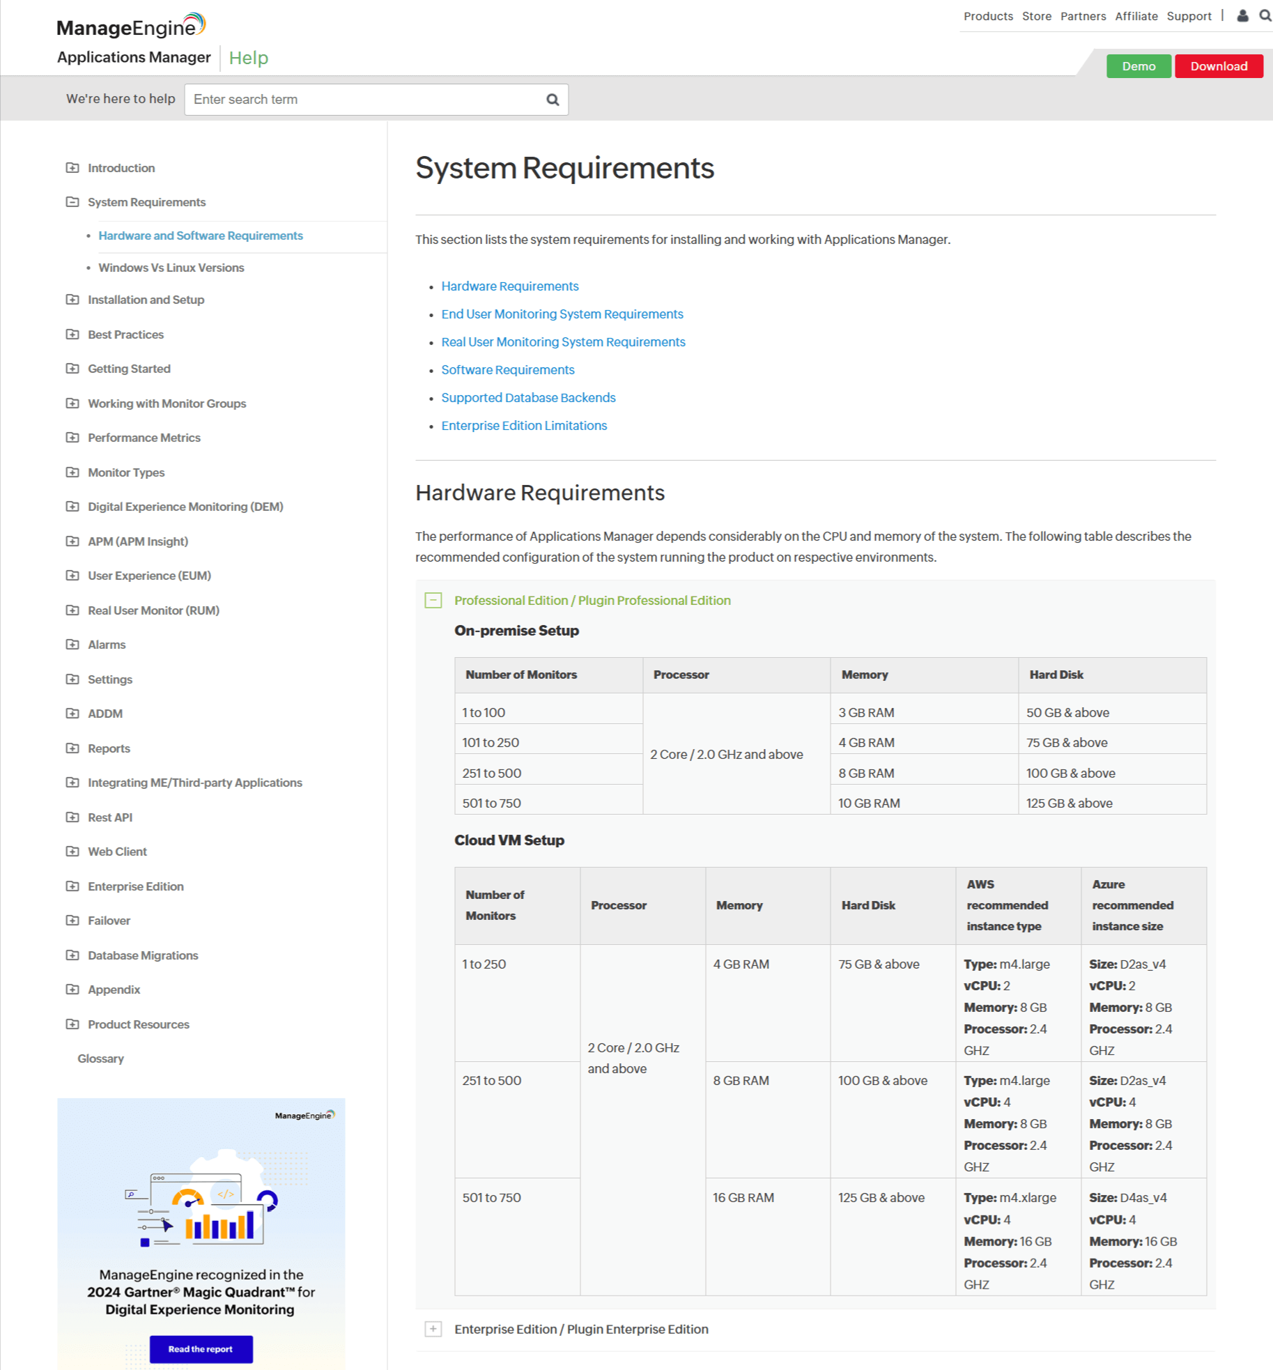
Task: Expand the Performance Metrics plus icon
Action: point(72,438)
